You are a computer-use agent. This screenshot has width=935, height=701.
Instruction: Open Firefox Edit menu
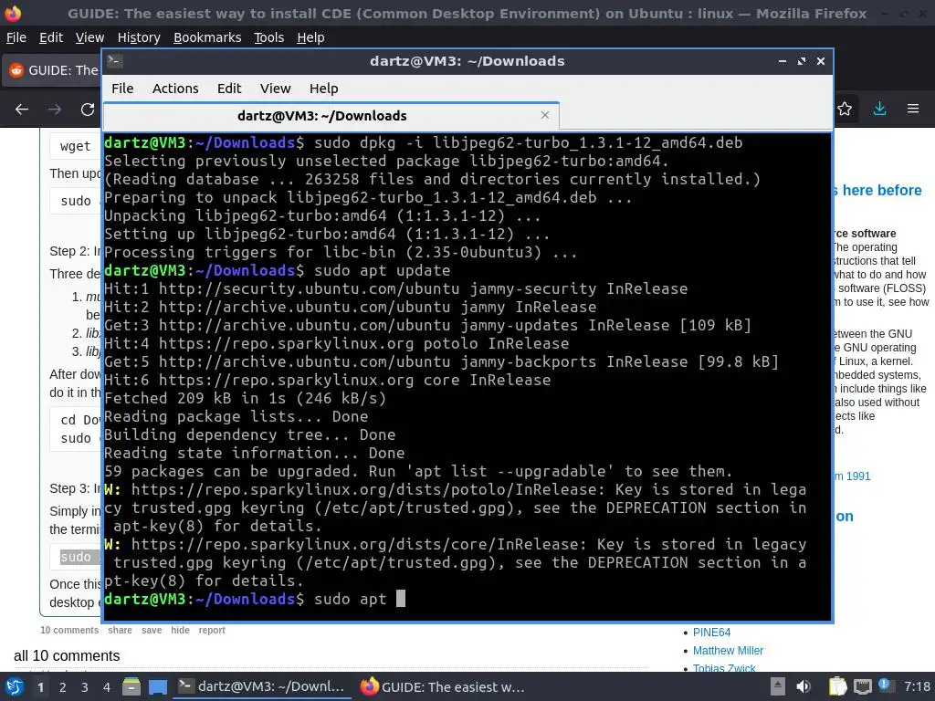tap(51, 37)
